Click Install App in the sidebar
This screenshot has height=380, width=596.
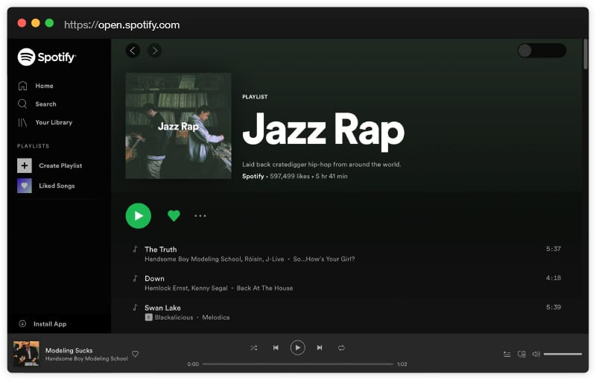[49, 324]
